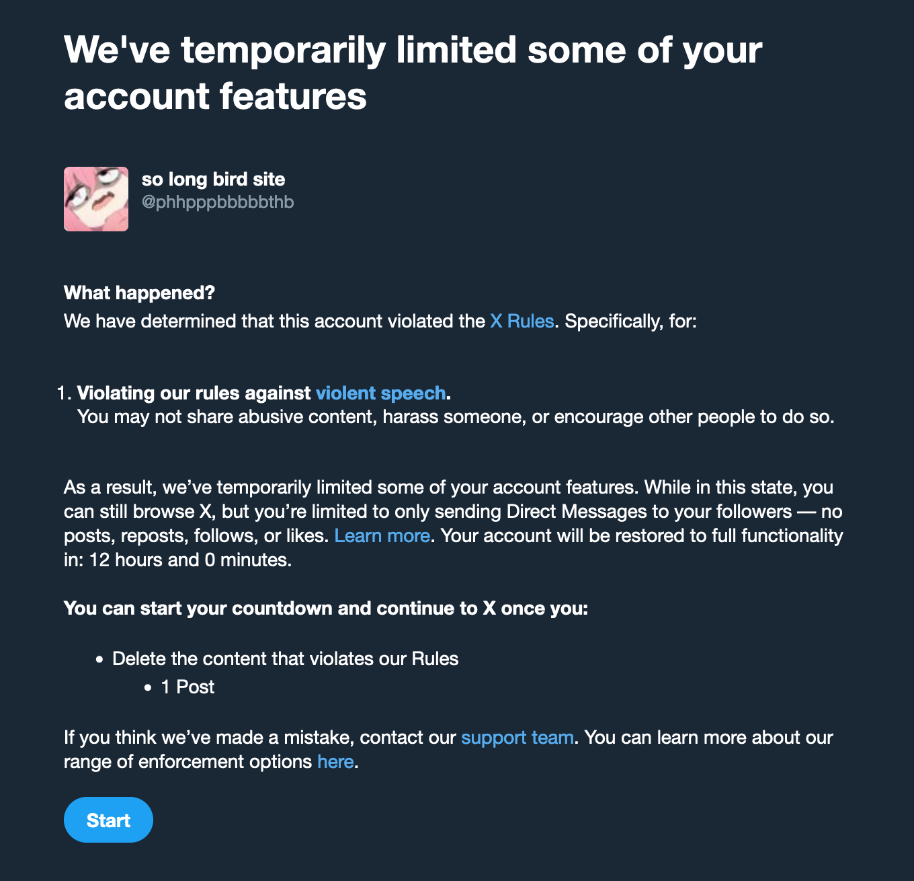The image size is (914, 881).
Task: Click the 'We have determined' sentence text
Action: pos(380,321)
